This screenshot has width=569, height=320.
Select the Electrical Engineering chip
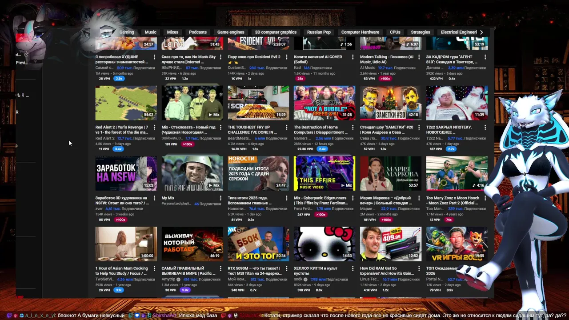click(x=458, y=32)
